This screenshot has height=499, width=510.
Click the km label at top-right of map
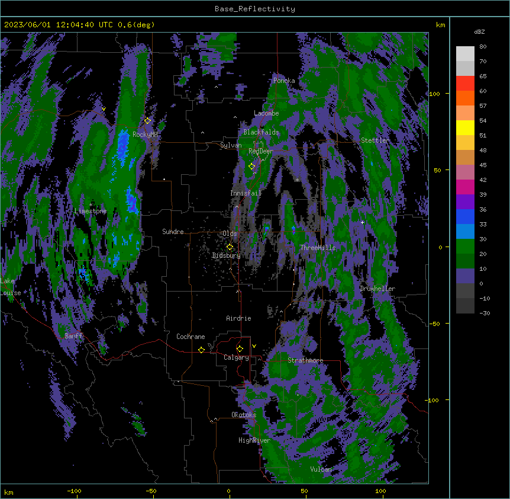[x=441, y=25]
